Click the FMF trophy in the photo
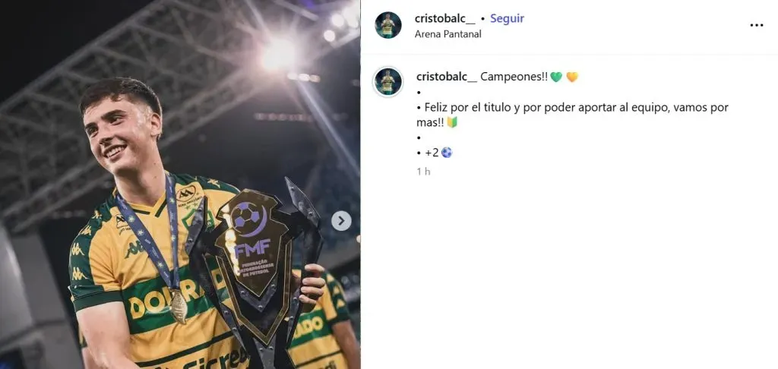The height and width of the screenshot is (369, 778). coord(255,270)
